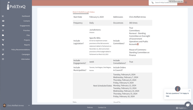
Task: Click the Tuesday, February 13, 2024 date
Action: point(125,88)
